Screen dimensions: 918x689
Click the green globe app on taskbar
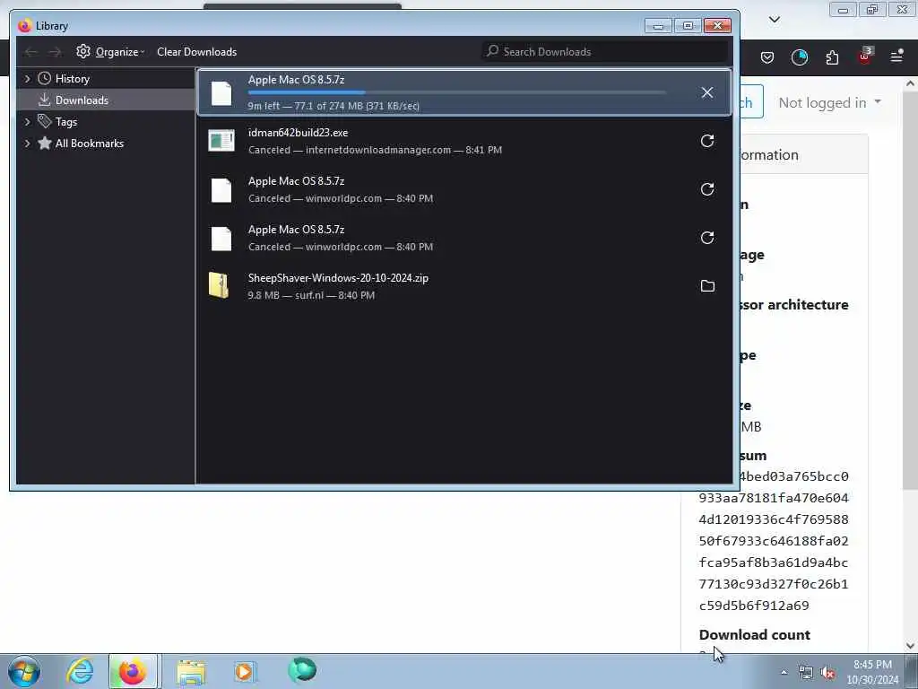point(302,670)
